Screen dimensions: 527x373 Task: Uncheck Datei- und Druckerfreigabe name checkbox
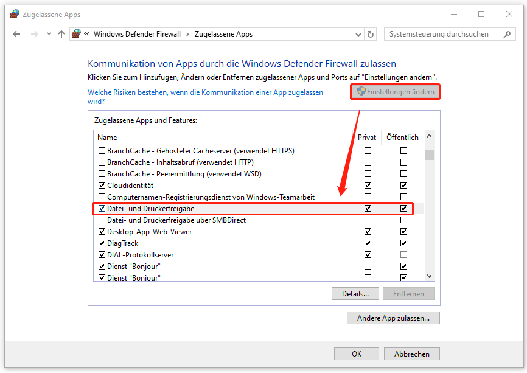click(102, 208)
